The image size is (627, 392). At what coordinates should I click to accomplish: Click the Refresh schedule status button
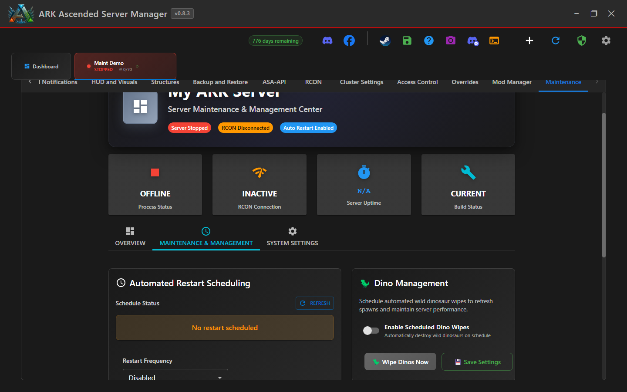click(x=315, y=303)
